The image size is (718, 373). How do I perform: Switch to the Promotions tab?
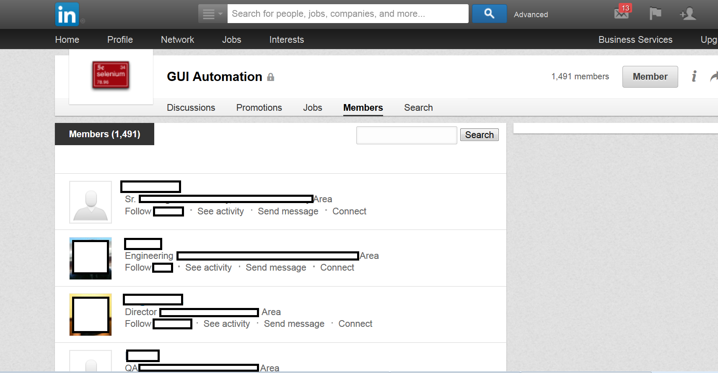(259, 107)
